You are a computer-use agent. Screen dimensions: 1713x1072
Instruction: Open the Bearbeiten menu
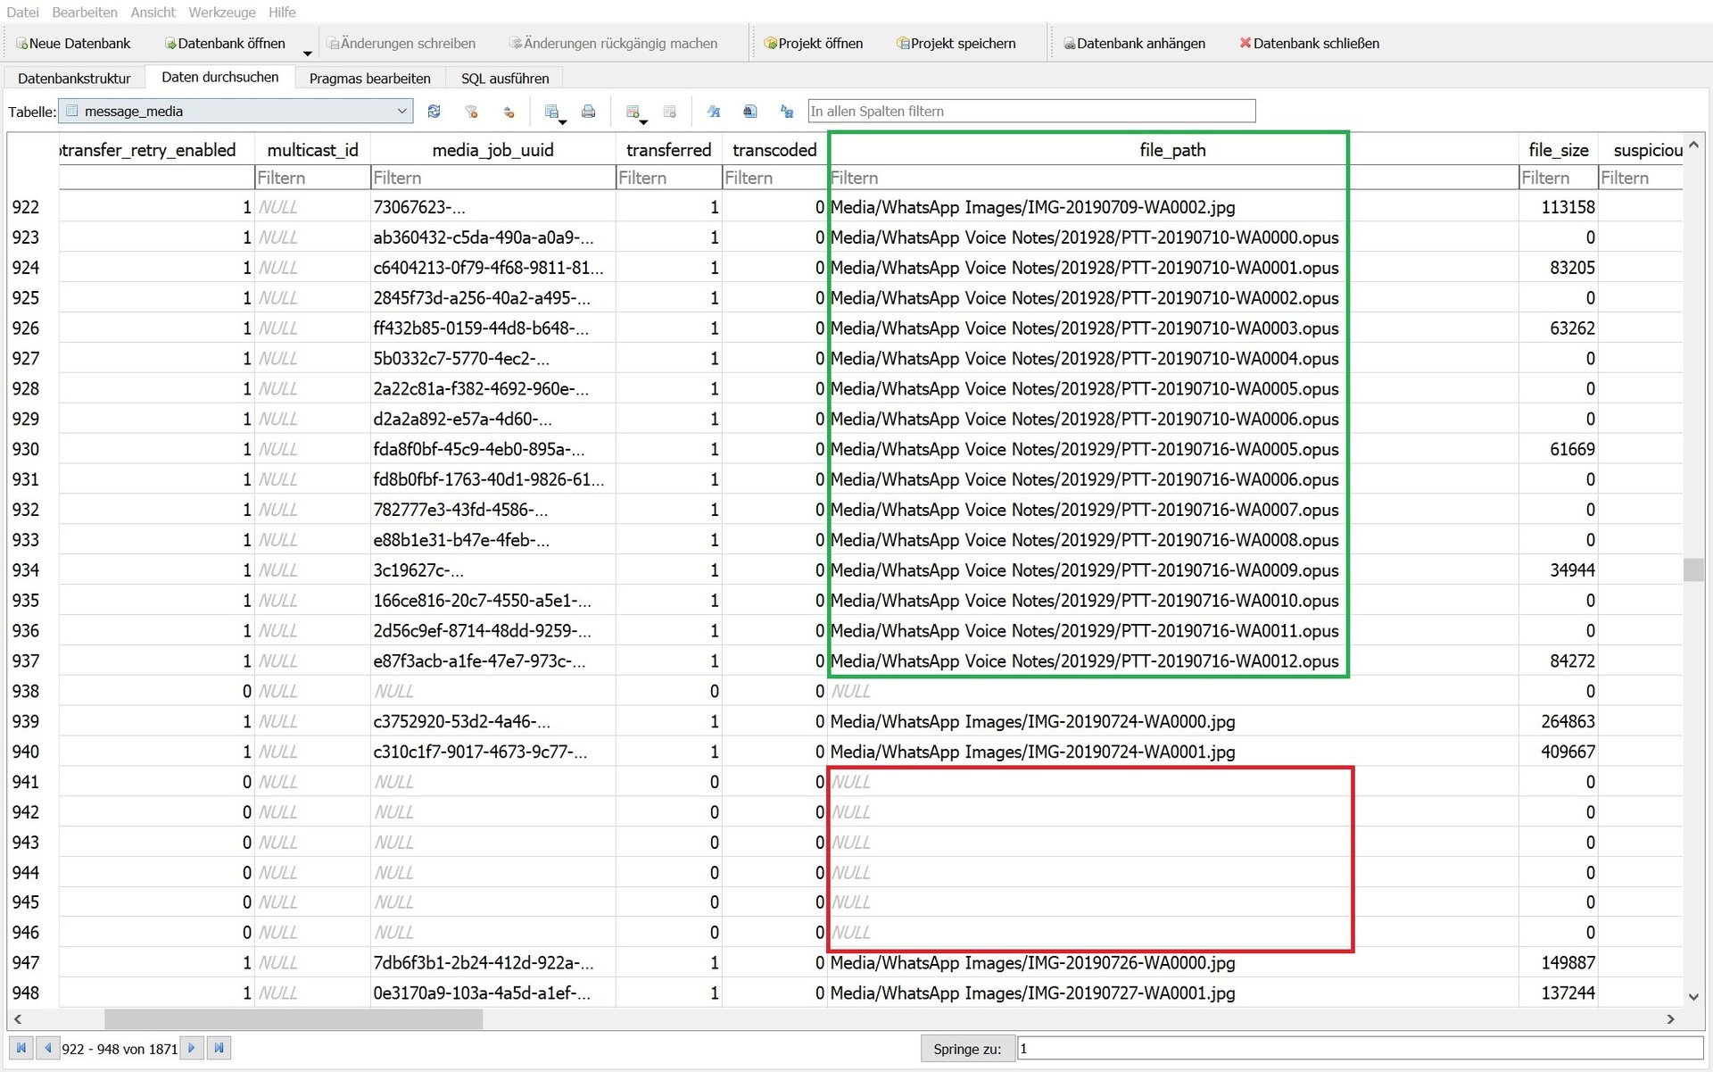(85, 12)
